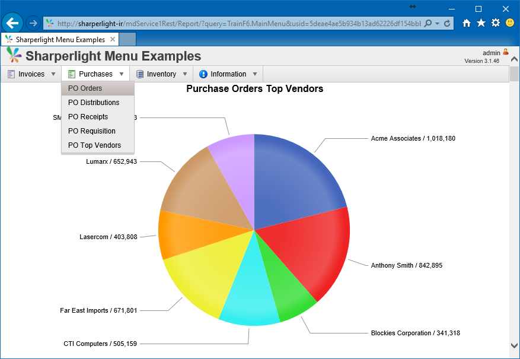The image size is (520, 359).
Task: Click the page scrollbar down arrow
Action: point(514,346)
